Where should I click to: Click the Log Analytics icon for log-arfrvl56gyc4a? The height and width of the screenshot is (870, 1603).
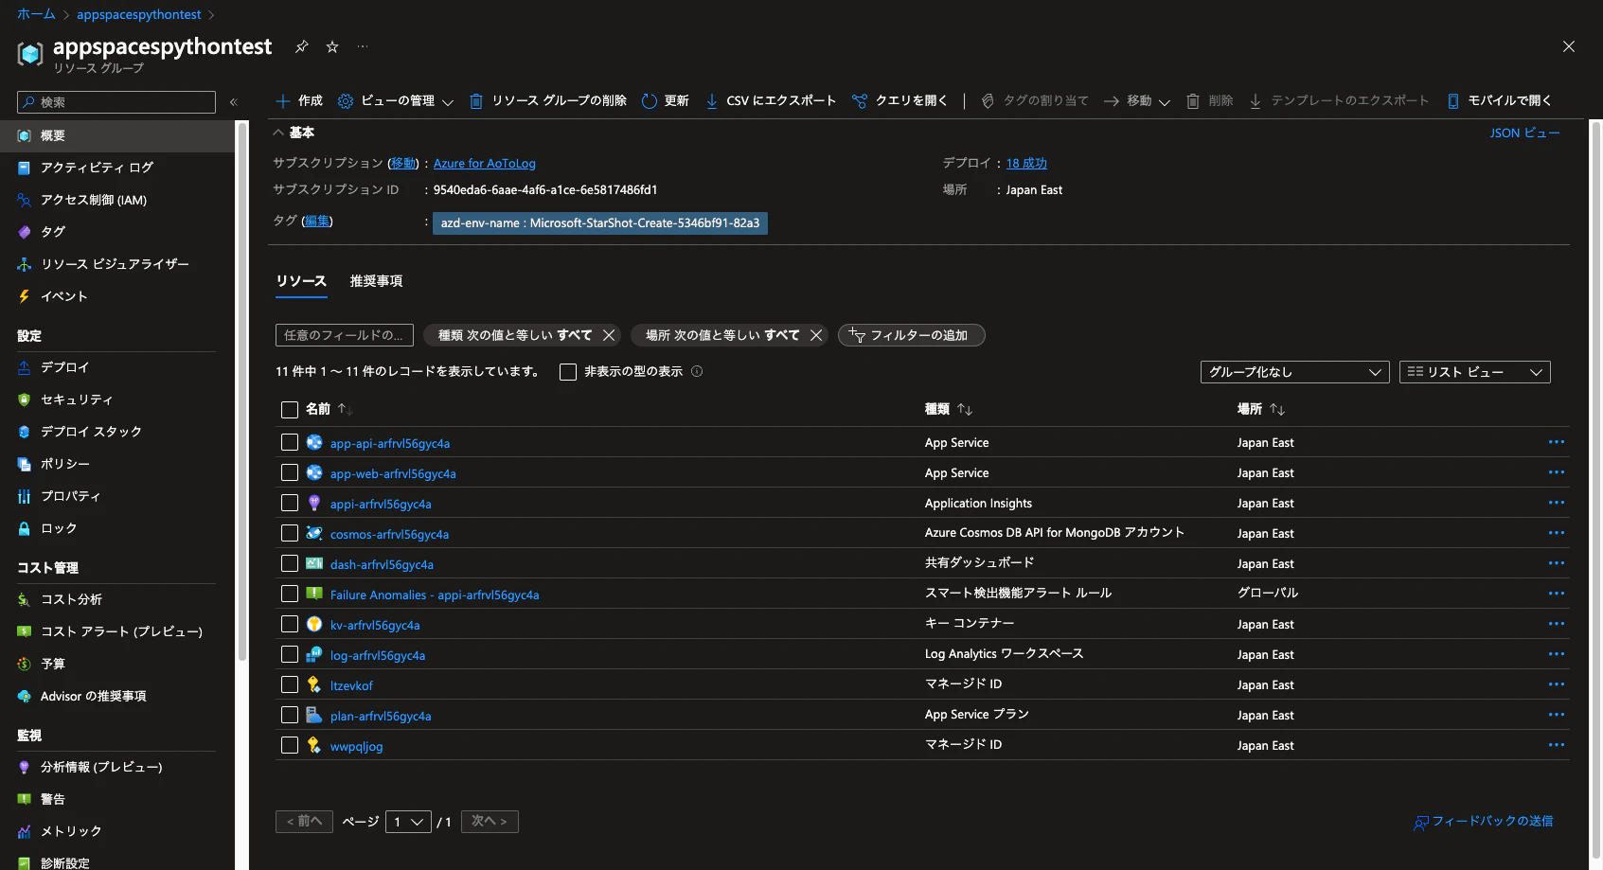pos(314,654)
